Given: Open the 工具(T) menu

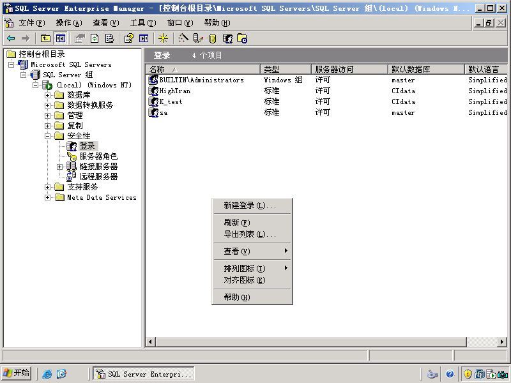Looking at the screenshot, I should (143, 23).
